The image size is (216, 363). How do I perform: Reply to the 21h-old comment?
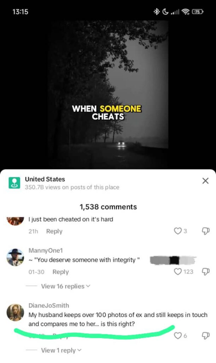click(54, 231)
